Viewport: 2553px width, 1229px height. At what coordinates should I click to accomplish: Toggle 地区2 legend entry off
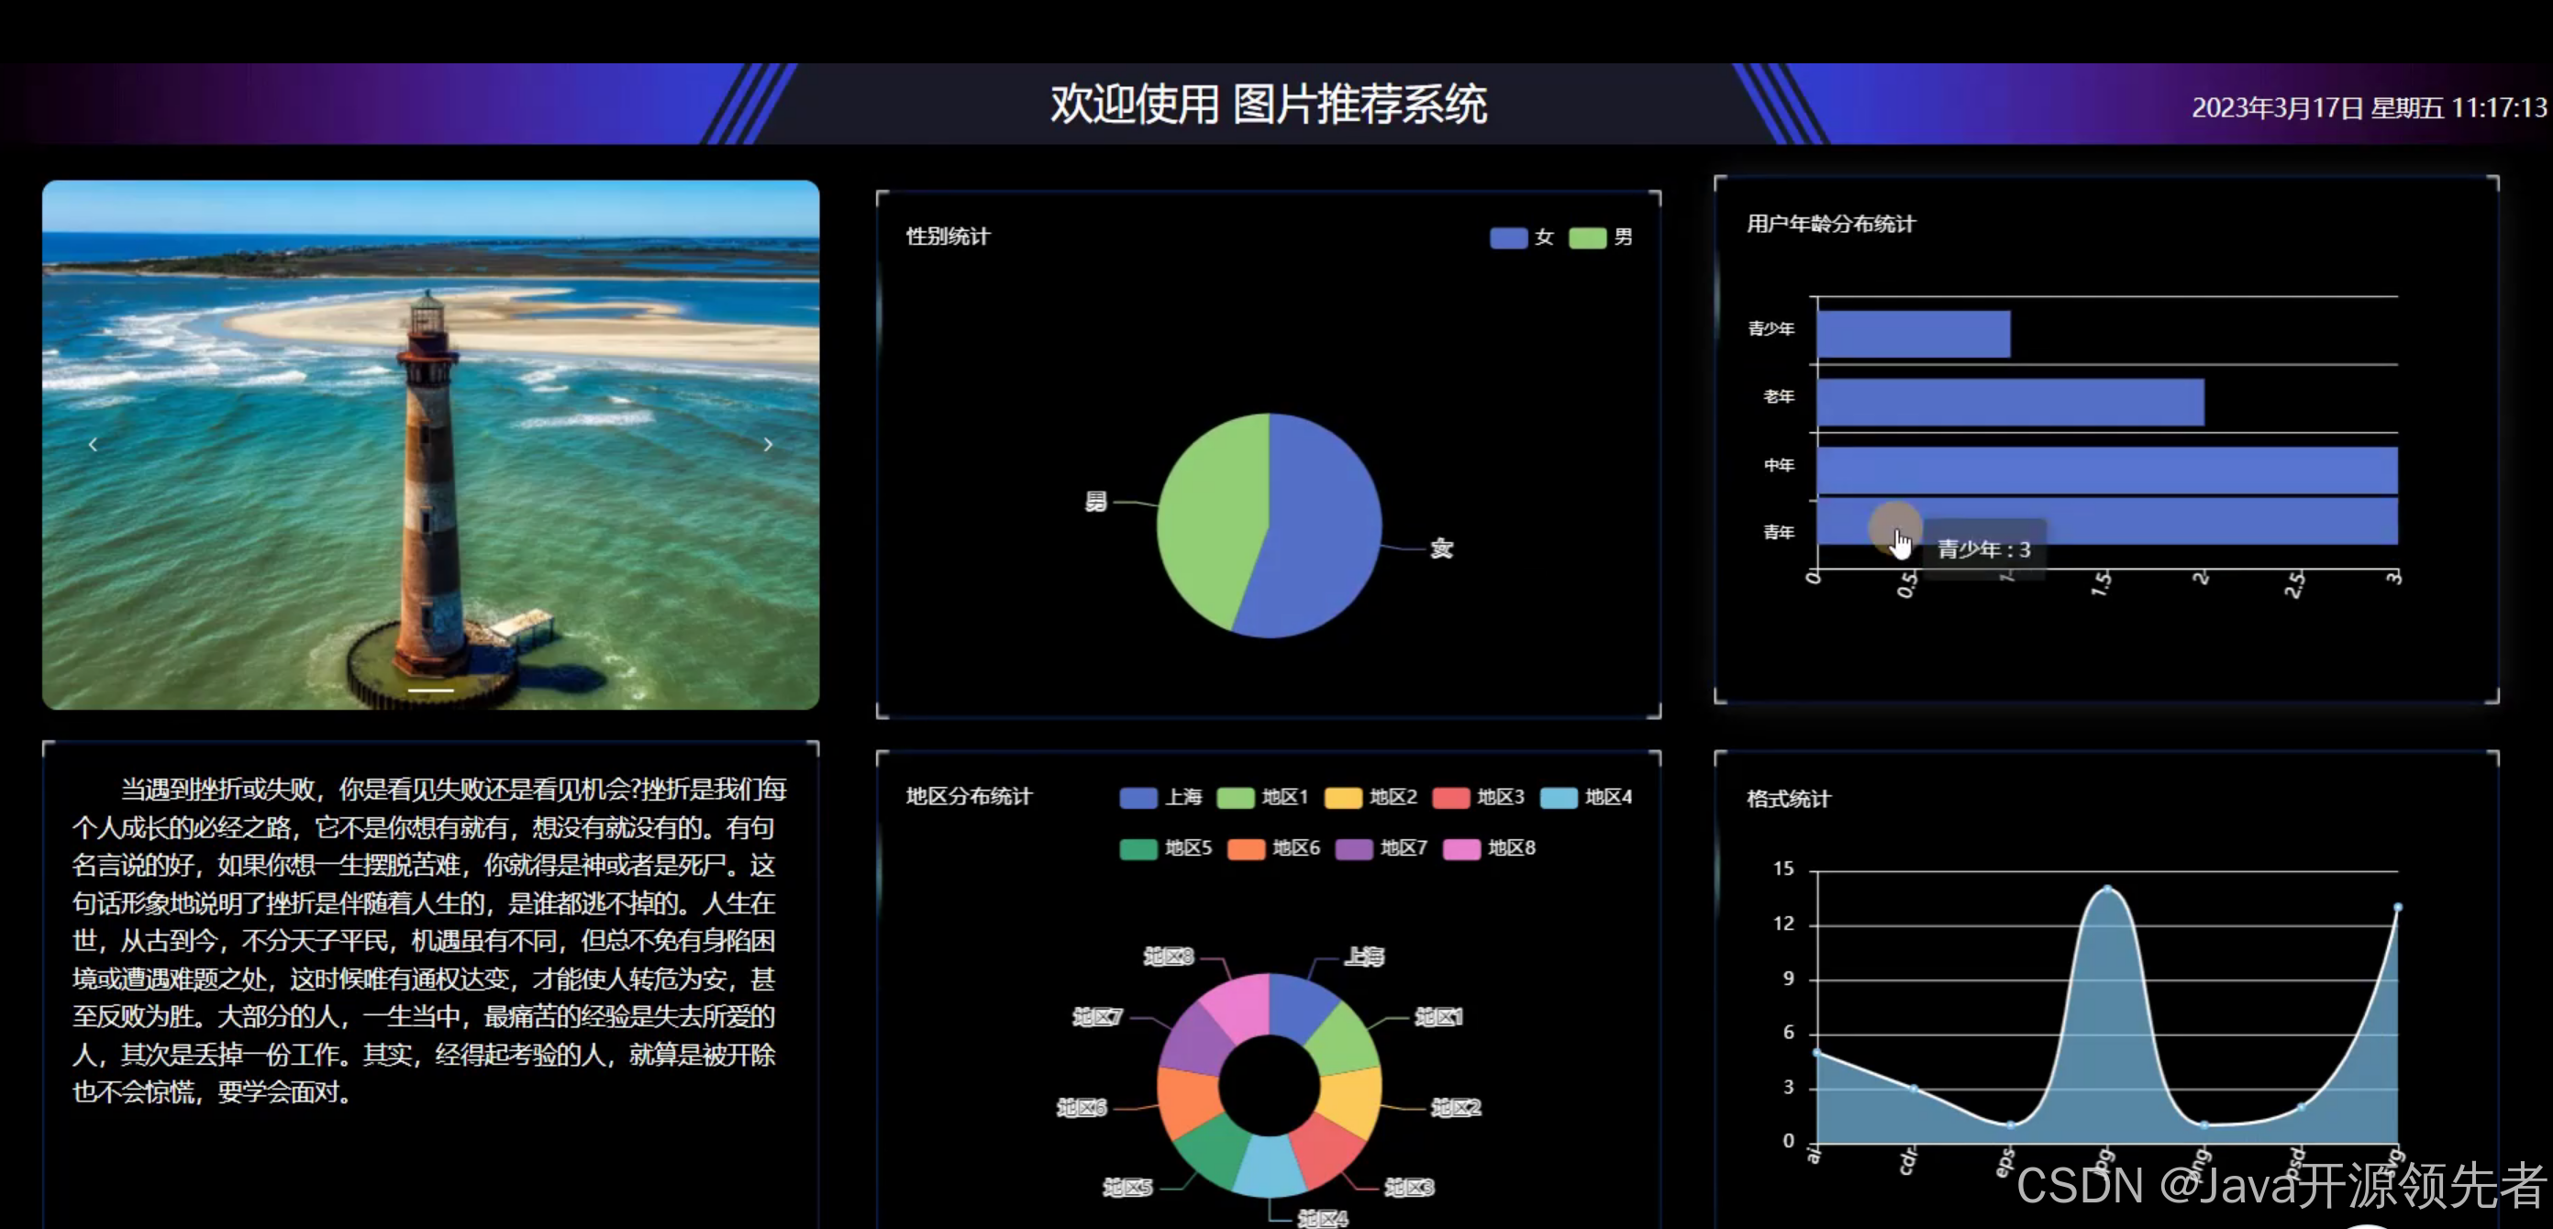pyautogui.click(x=1345, y=797)
